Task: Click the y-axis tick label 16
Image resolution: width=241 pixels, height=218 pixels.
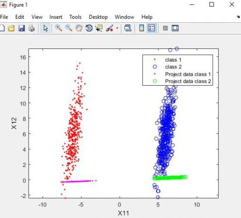Action: [23, 57]
